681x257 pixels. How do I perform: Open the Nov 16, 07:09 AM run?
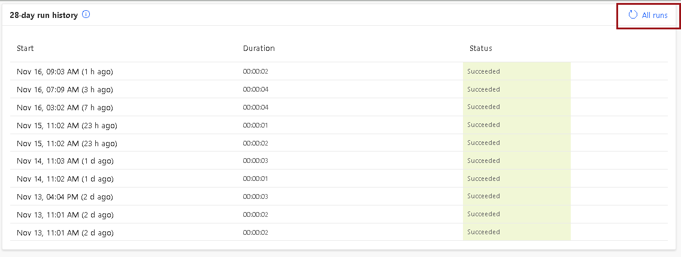click(x=65, y=89)
